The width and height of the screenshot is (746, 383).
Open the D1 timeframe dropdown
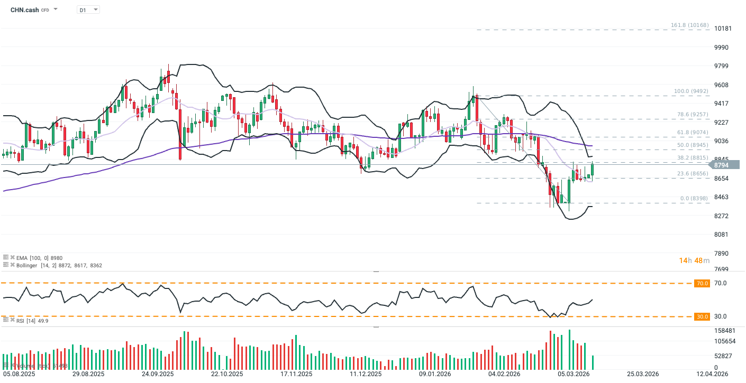(x=88, y=10)
